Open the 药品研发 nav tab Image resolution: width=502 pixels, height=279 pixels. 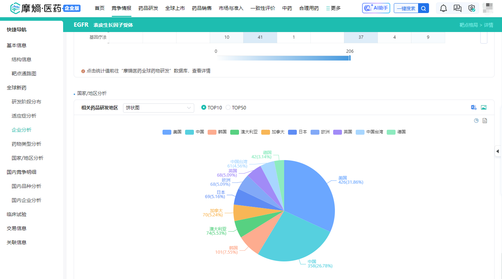pyautogui.click(x=148, y=8)
